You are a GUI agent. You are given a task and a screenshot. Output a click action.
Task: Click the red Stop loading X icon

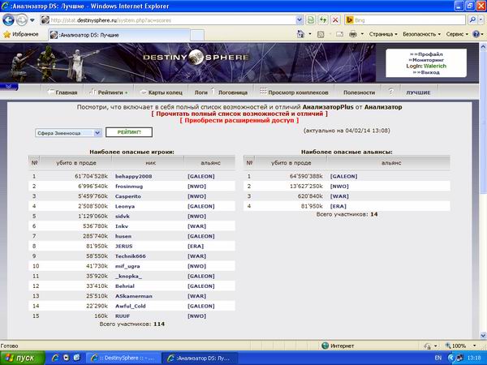(x=335, y=20)
